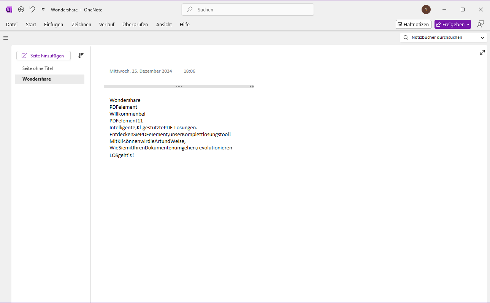The width and height of the screenshot is (490, 303).
Task: Expand page to full view icon
Action: 482,52
